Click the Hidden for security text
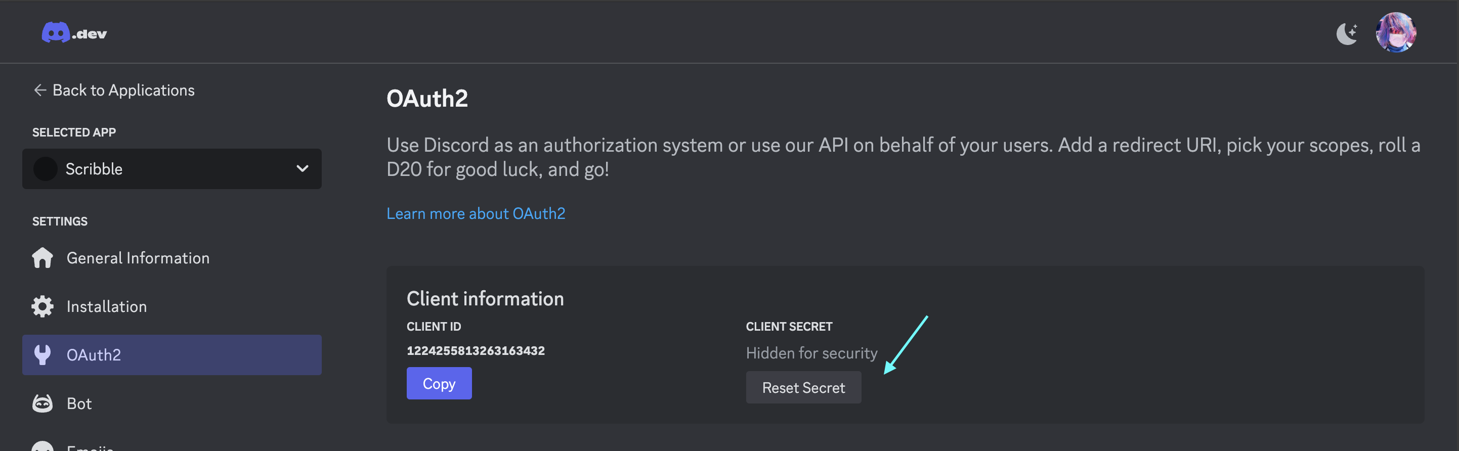This screenshot has height=451, width=1459. 811,353
